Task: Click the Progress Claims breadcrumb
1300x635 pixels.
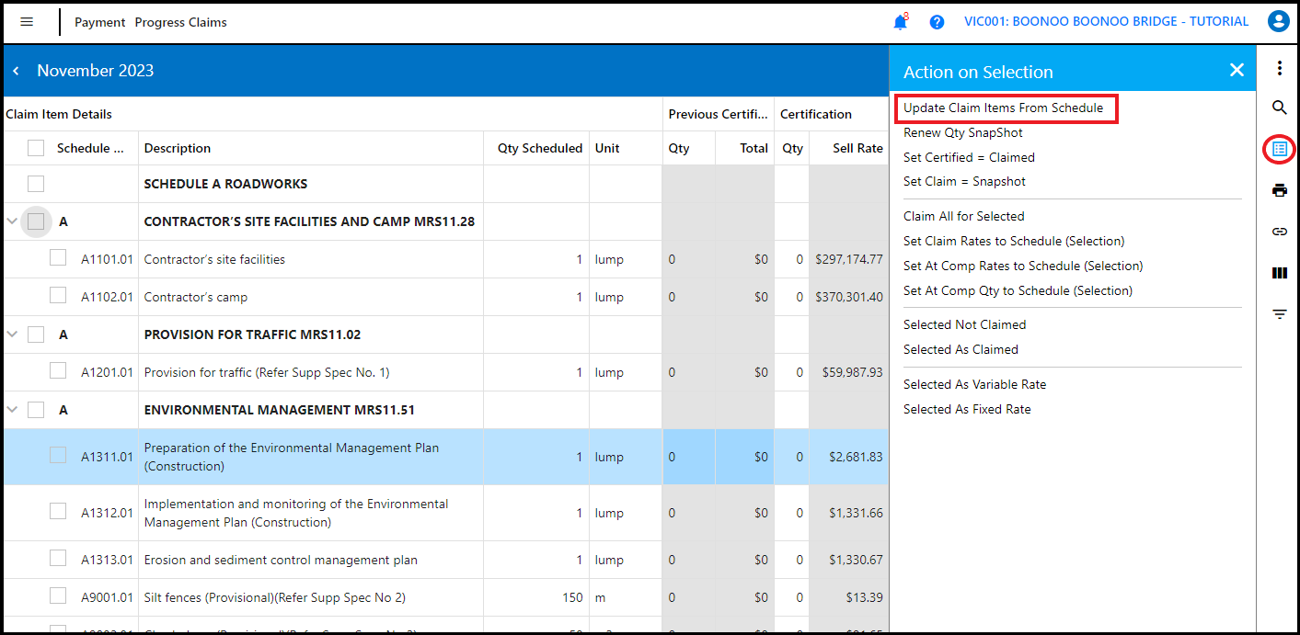Action: [180, 22]
